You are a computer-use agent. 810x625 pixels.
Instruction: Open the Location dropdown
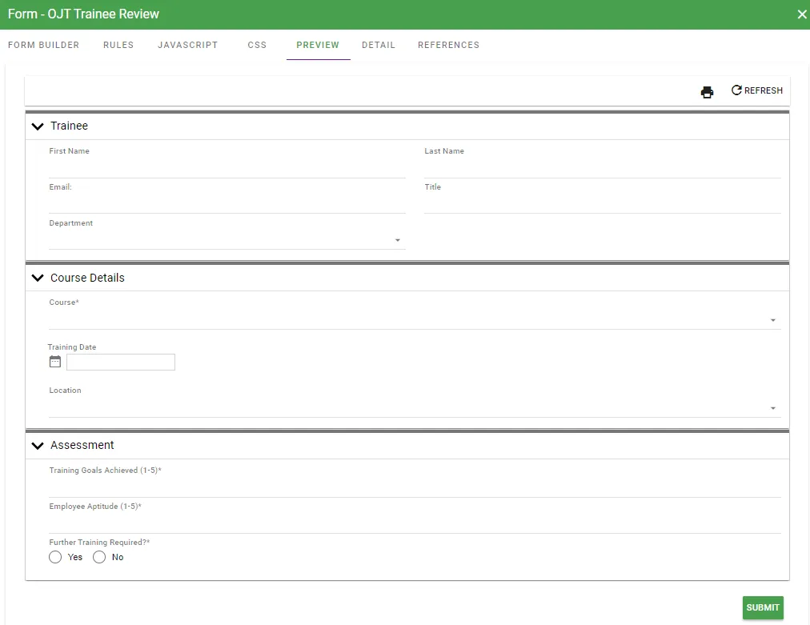point(773,408)
